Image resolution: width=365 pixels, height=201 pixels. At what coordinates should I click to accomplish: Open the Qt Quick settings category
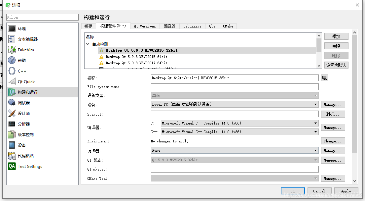42,81
